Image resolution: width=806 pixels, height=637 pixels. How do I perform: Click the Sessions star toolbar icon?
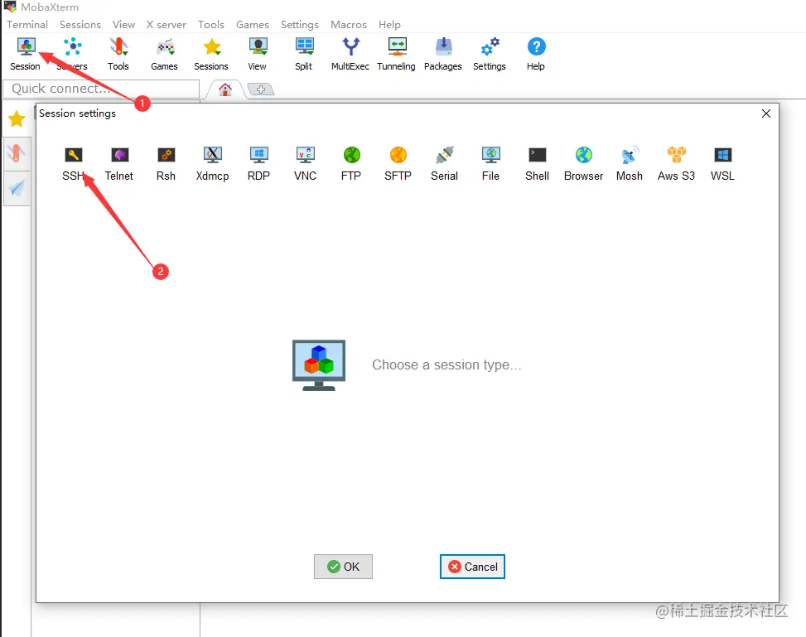(211, 54)
